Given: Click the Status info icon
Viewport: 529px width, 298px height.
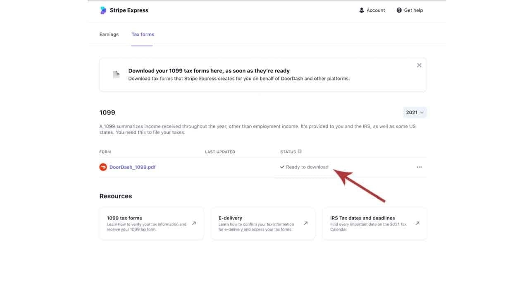Looking at the screenshot, I should point(300,151).
